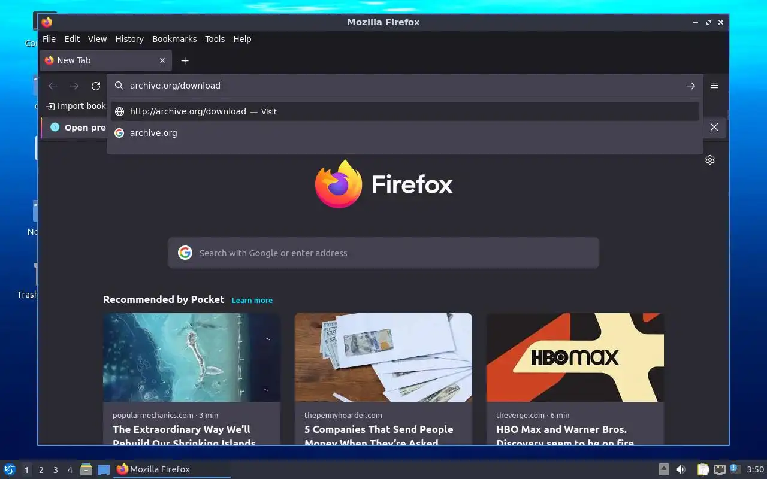Open the History menu

[x=129, y=39]
